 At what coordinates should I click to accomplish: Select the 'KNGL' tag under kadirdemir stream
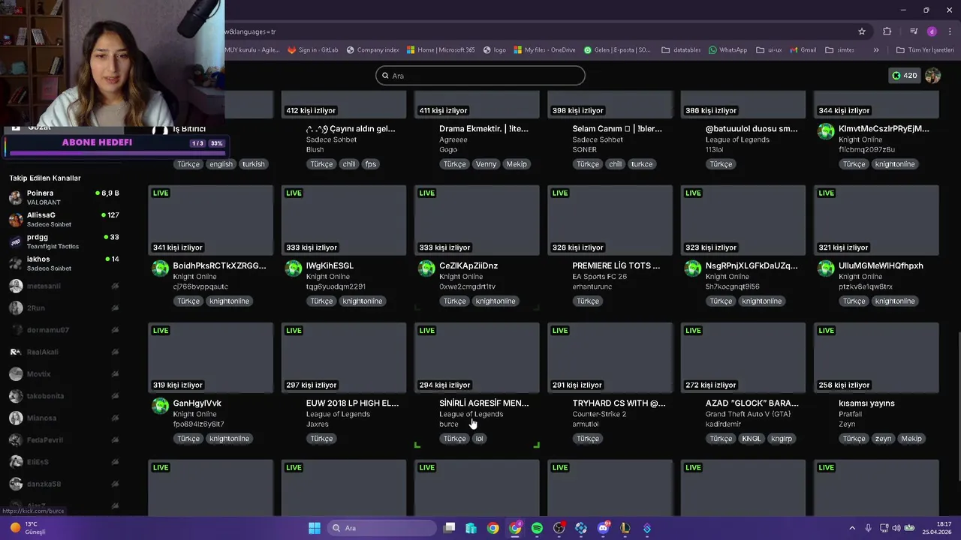point(751,439)
